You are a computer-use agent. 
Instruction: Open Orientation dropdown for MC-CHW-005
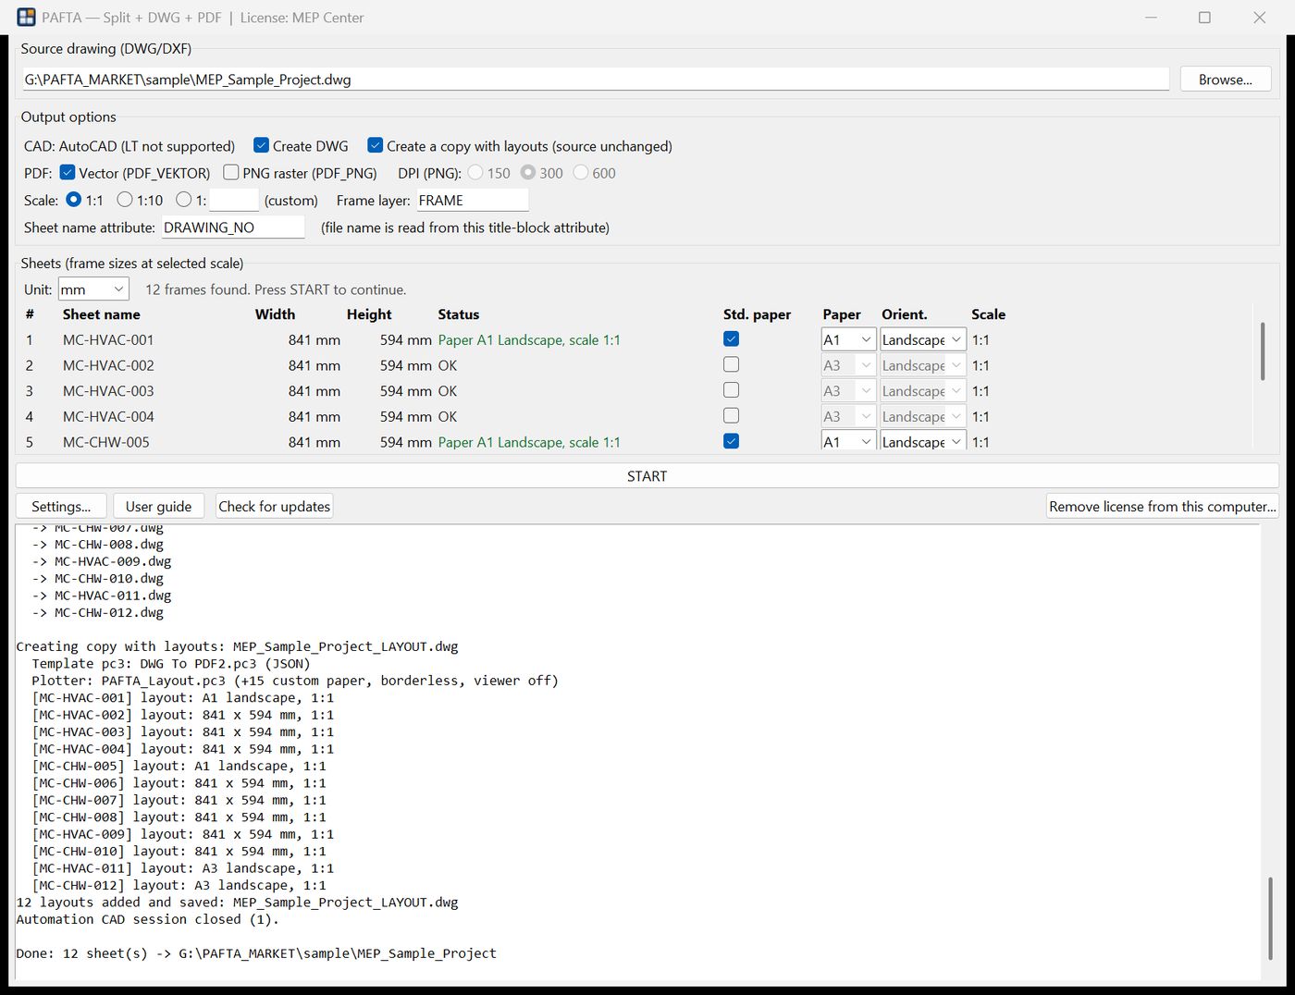click(923, 441)
